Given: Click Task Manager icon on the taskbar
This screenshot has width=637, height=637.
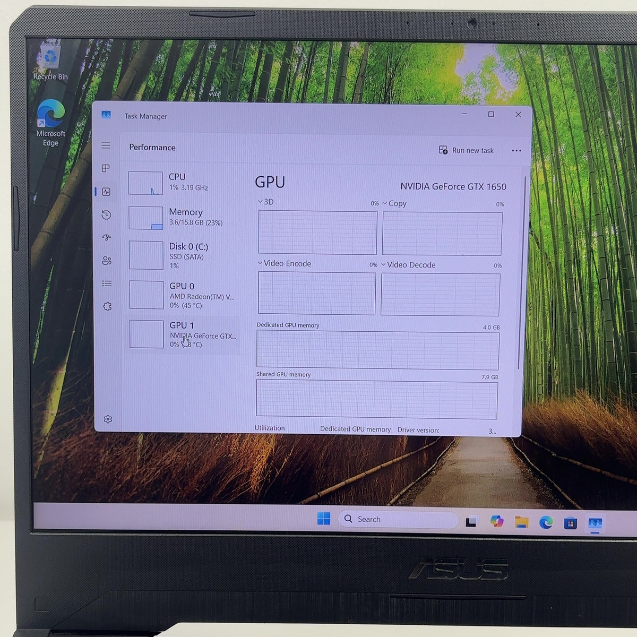Looking at the screenshot, I should coord(595,523).
